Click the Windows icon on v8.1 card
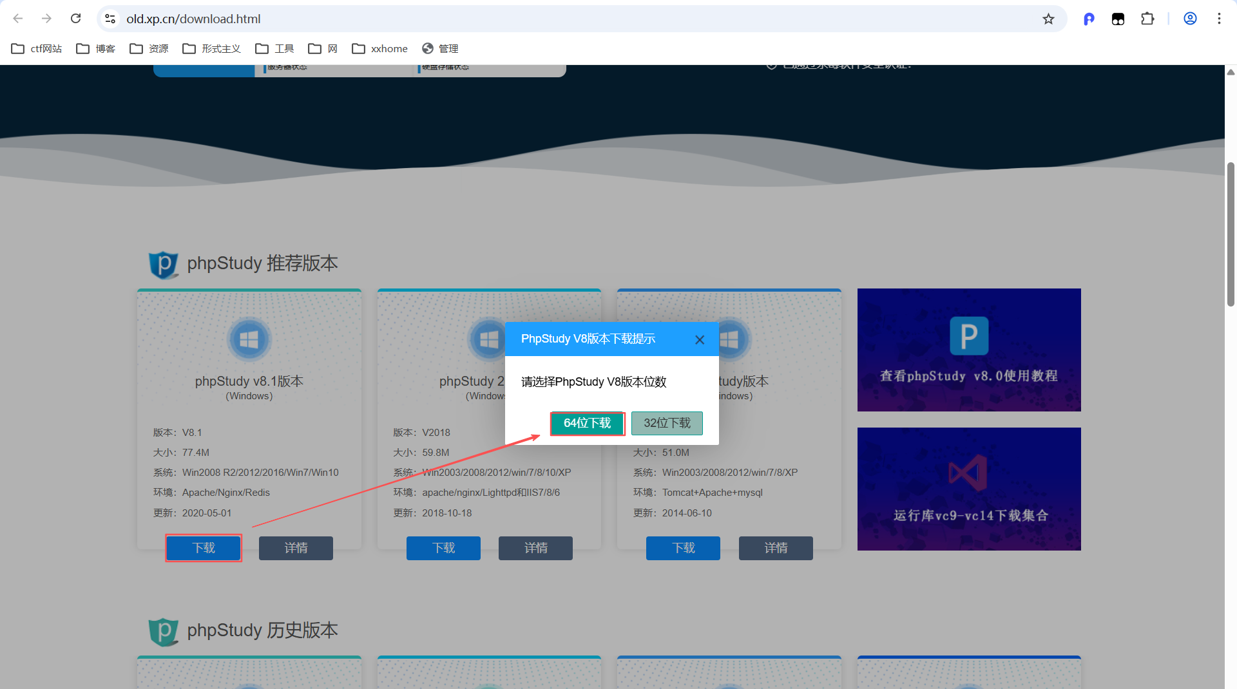Image resolution: width=1237 pixels, height=689 pixels. [249, 339]
